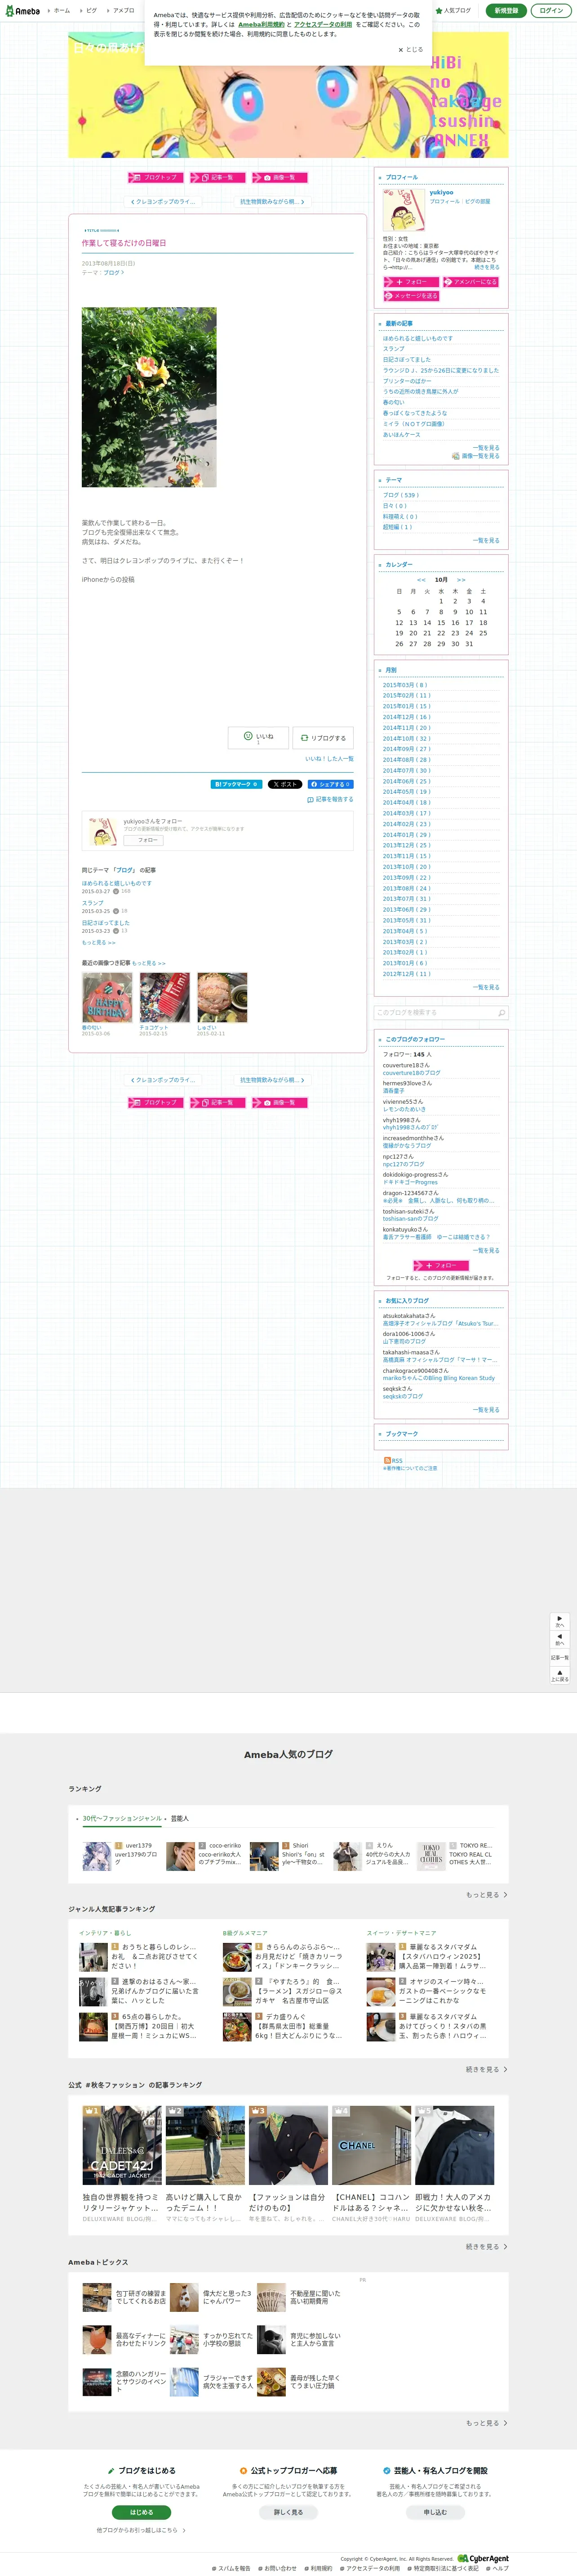
Task: Click the blog search magnifier icon
Action: pyautogui.click(x=501, y=1012)
